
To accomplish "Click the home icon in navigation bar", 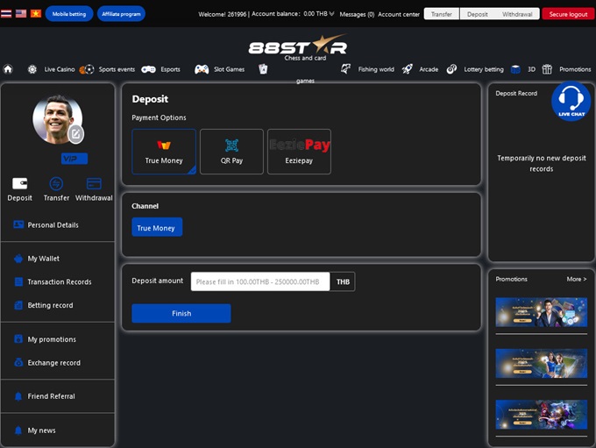I will point(8,69).
